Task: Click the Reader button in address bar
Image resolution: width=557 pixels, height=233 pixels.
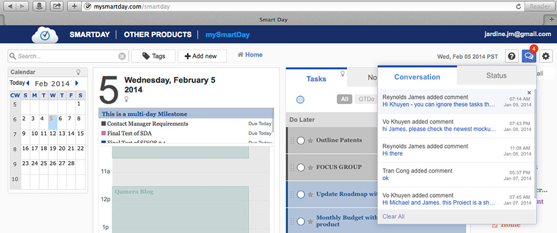Action: click(540, 6)
